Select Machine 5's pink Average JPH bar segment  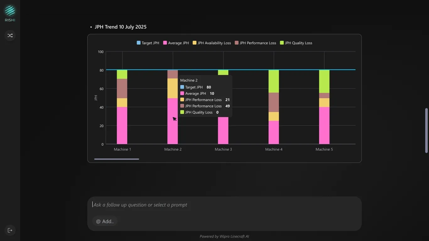click(324, 126)
